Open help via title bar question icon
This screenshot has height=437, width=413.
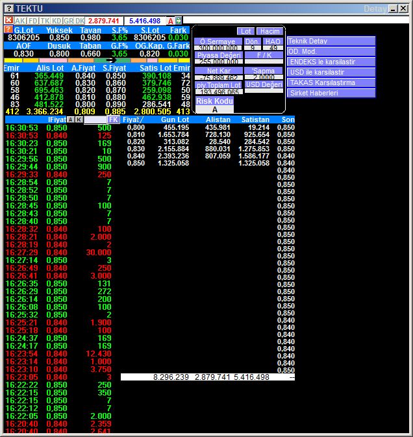pos(9,8)
